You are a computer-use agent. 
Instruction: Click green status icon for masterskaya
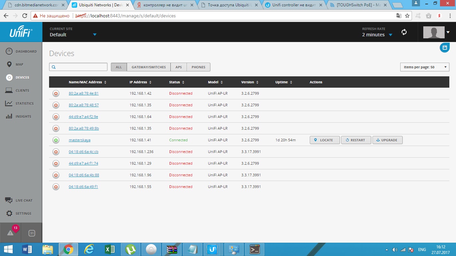pyautogui.click(x=56, y=140)
